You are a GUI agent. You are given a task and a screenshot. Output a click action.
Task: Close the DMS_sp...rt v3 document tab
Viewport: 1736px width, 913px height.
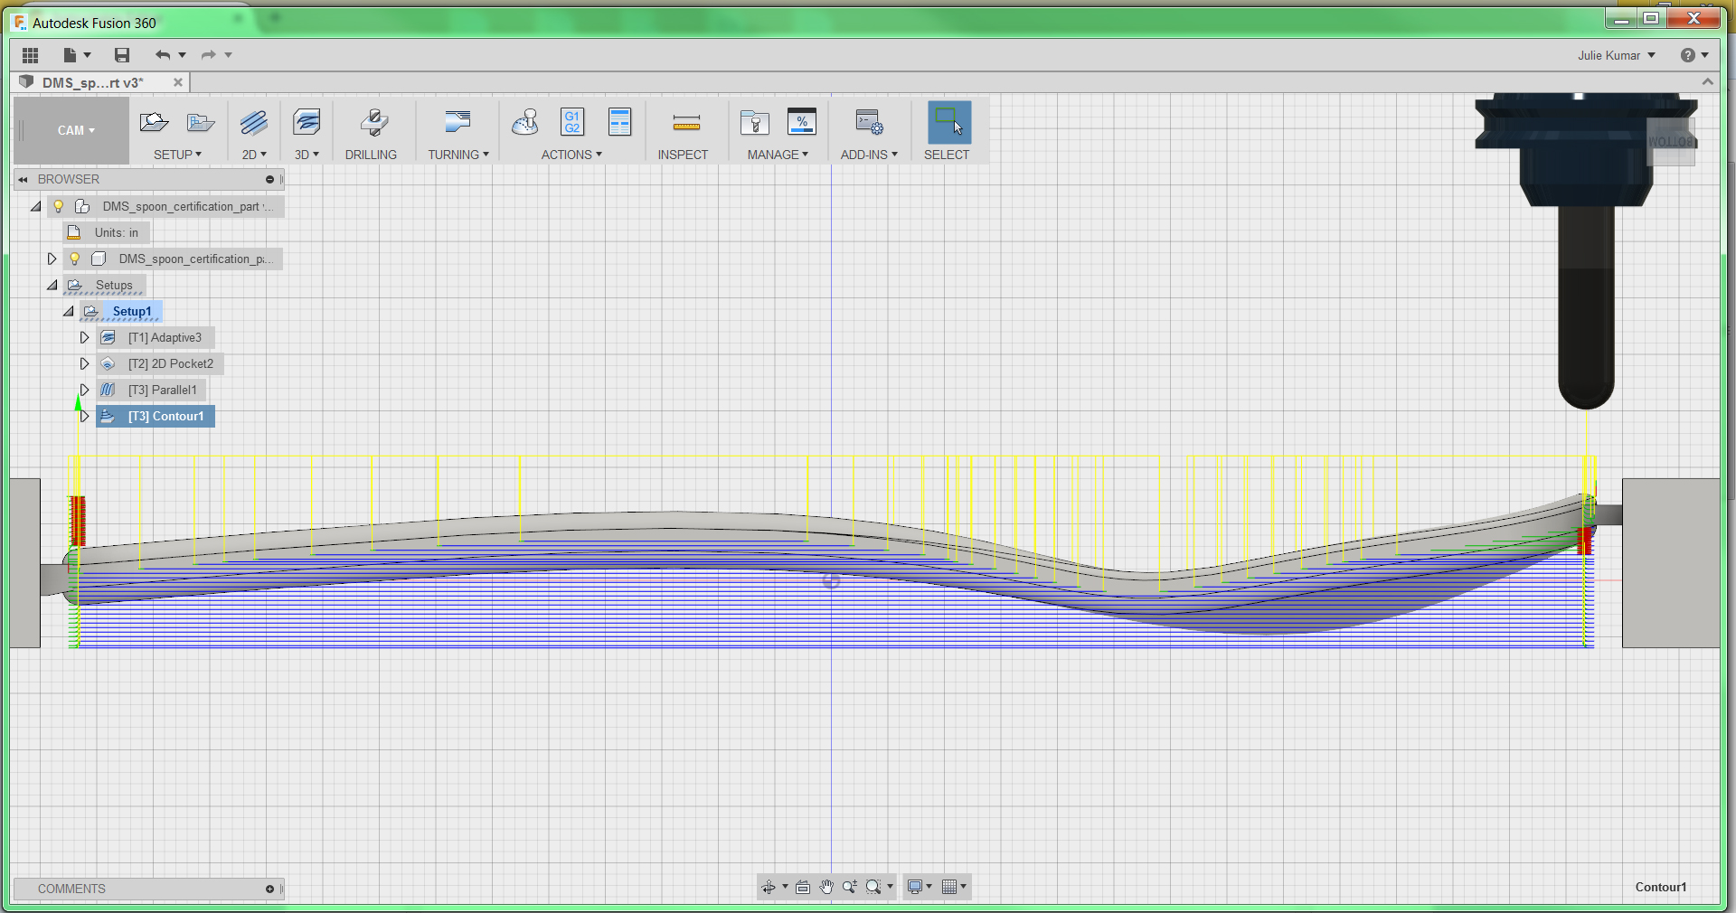pyautogui.click(x=178, y=82)
